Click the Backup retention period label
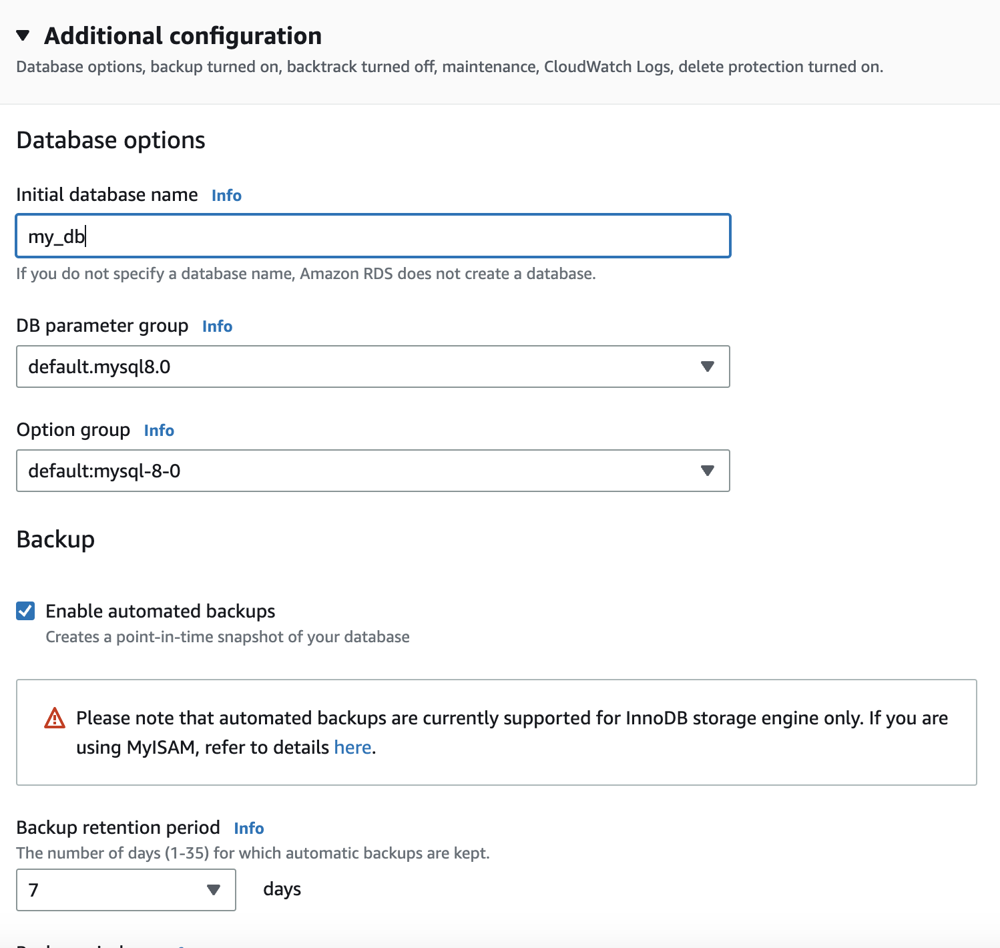1000x948 pixels. click(x=118, y=828)
